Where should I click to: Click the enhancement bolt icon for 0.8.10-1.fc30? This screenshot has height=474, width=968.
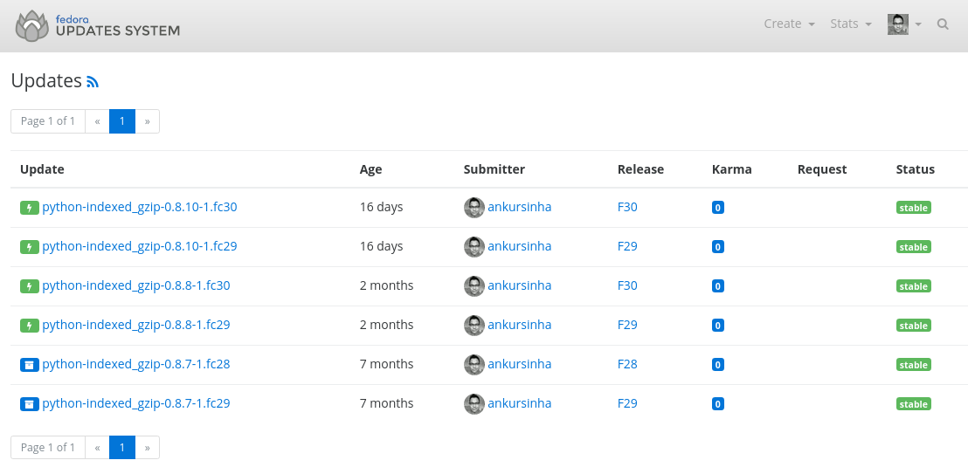coord(30,208)
